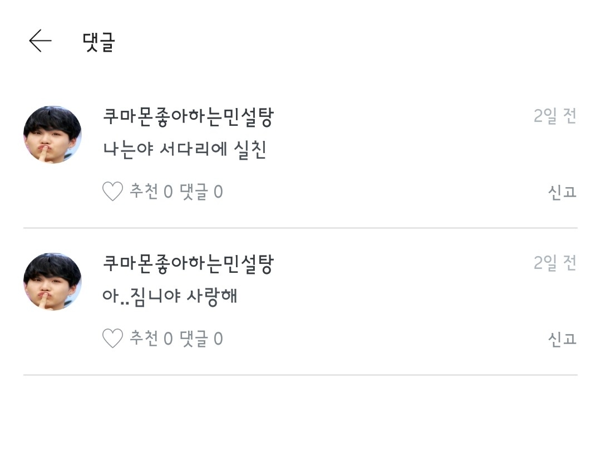Open profile picture of second commenter

[52, 281]
